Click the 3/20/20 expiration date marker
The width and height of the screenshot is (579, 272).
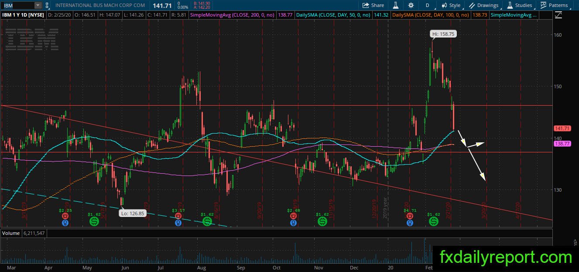point(484,210)
